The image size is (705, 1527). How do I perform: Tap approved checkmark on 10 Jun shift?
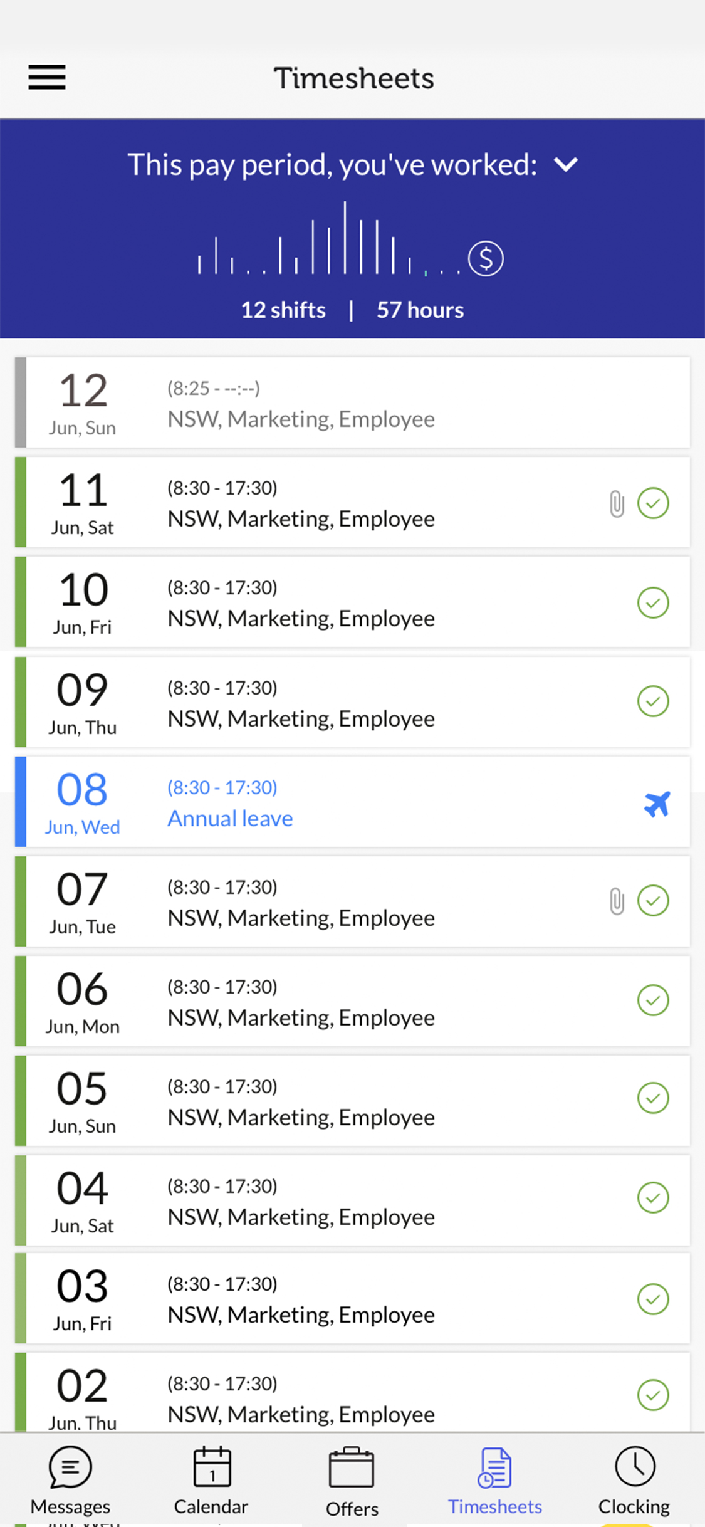point(653,602)
